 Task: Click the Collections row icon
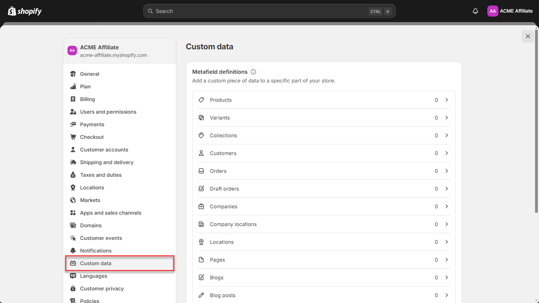201,135
